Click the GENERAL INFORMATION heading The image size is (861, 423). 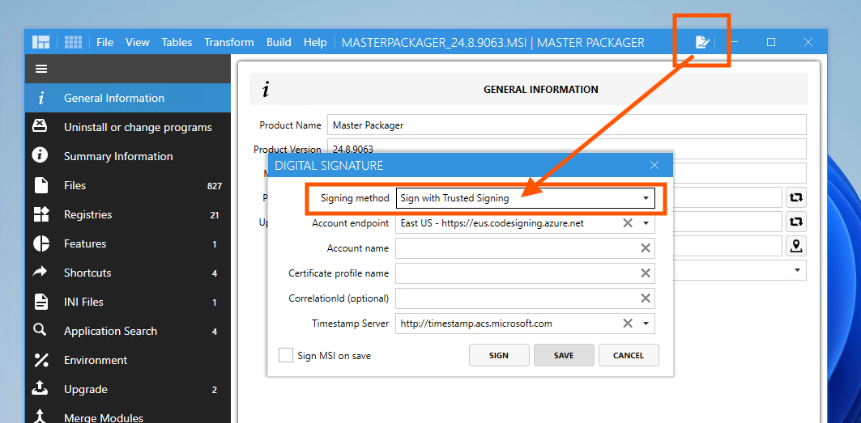pyautogui.click(x=541, y=89)
